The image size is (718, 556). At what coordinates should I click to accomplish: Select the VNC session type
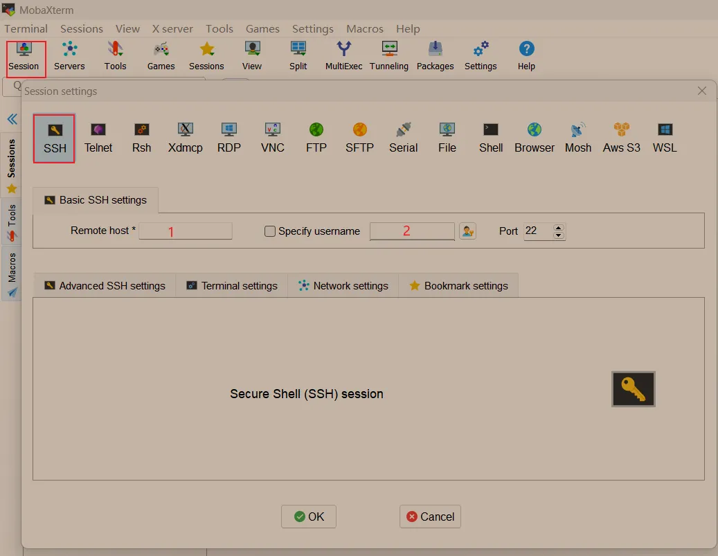273,138
